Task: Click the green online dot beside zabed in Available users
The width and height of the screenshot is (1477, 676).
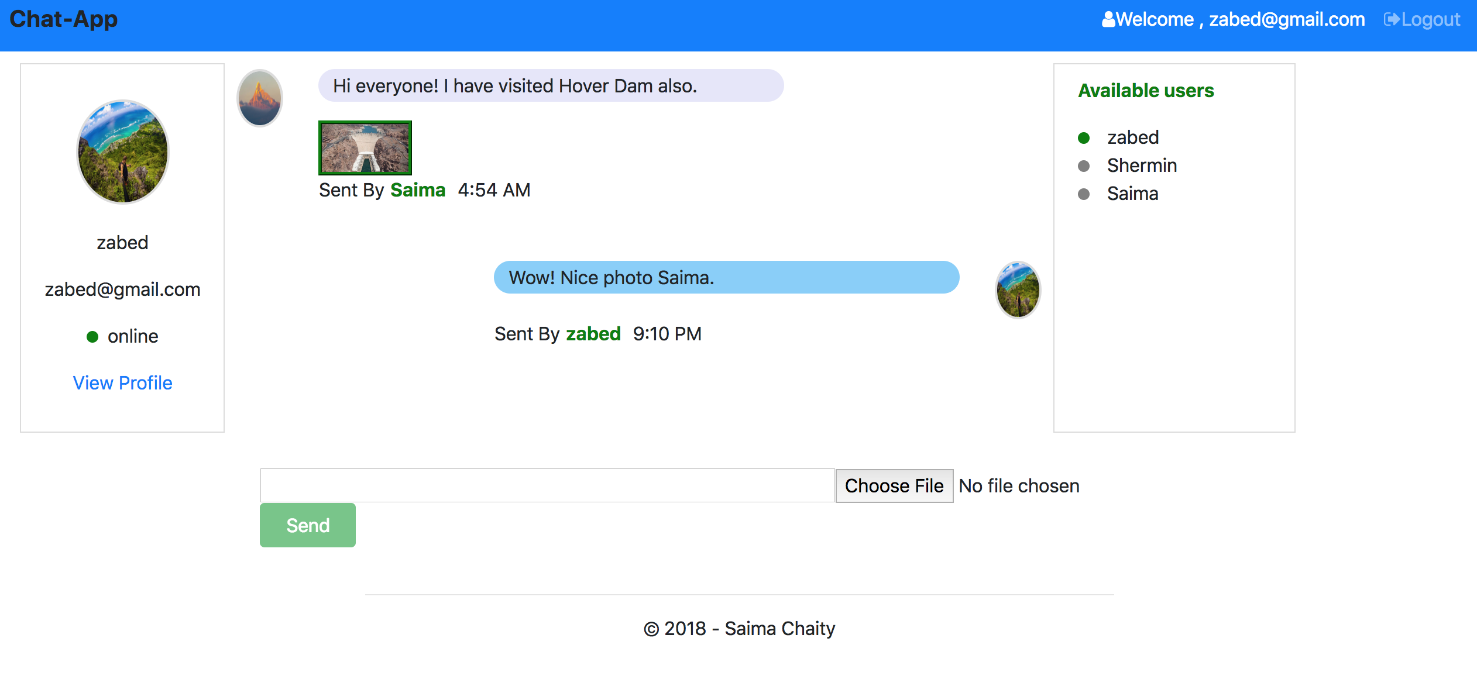Action: pyautogui.click(x=1084, y=137)
